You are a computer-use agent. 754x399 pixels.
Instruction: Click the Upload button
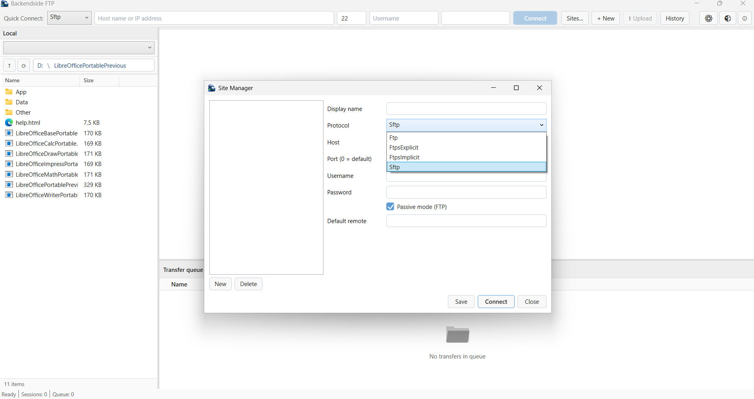[640, 18]
